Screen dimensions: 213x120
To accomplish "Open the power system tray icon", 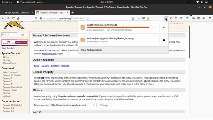I will tap(206, 2).
